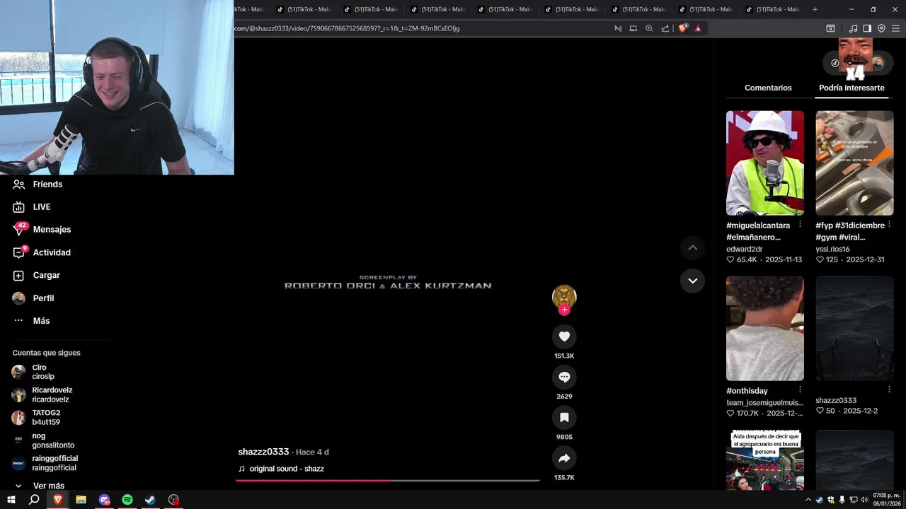Open Spotify from the taskbar
The width and height of the screenshot is (906, 509).
[127, 500]
